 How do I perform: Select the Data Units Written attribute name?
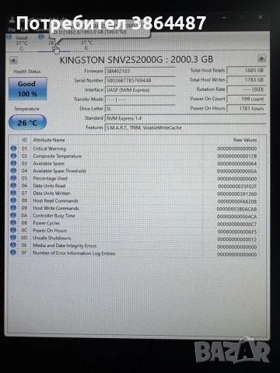pos(51,193)
